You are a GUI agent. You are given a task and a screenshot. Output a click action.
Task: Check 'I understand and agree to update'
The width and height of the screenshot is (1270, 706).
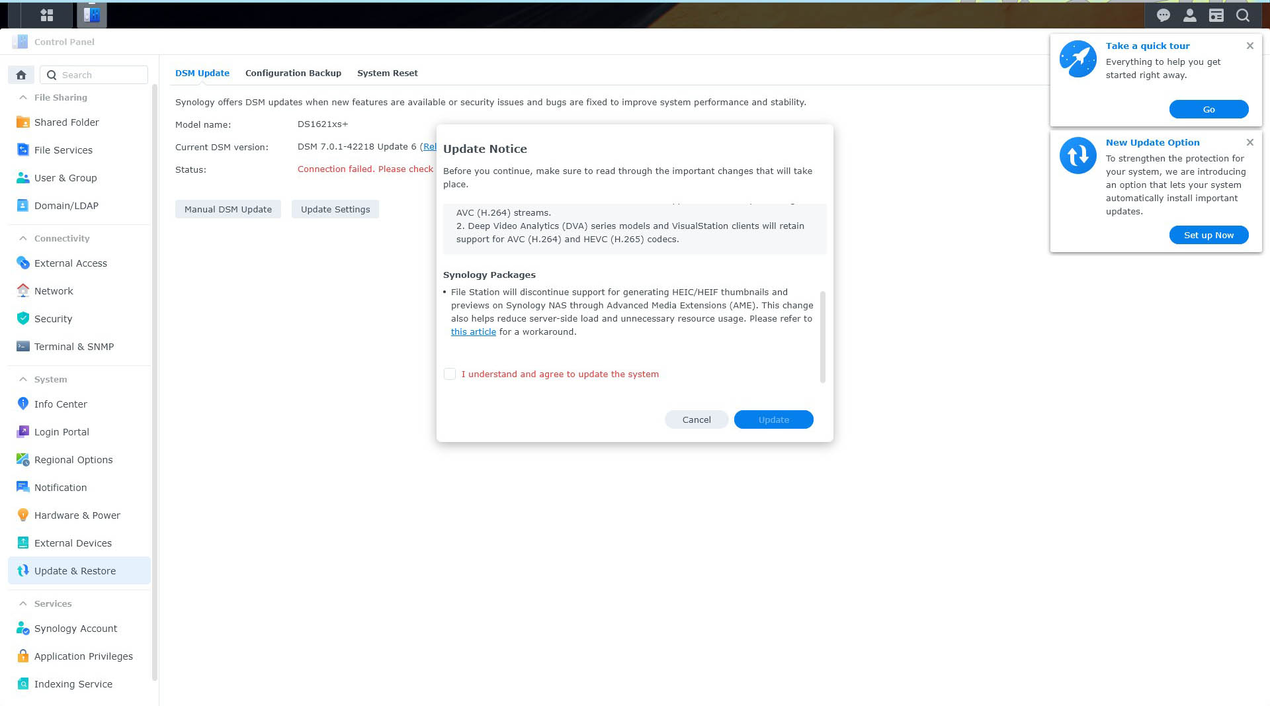pyautogui.click(x=450, y=374)
